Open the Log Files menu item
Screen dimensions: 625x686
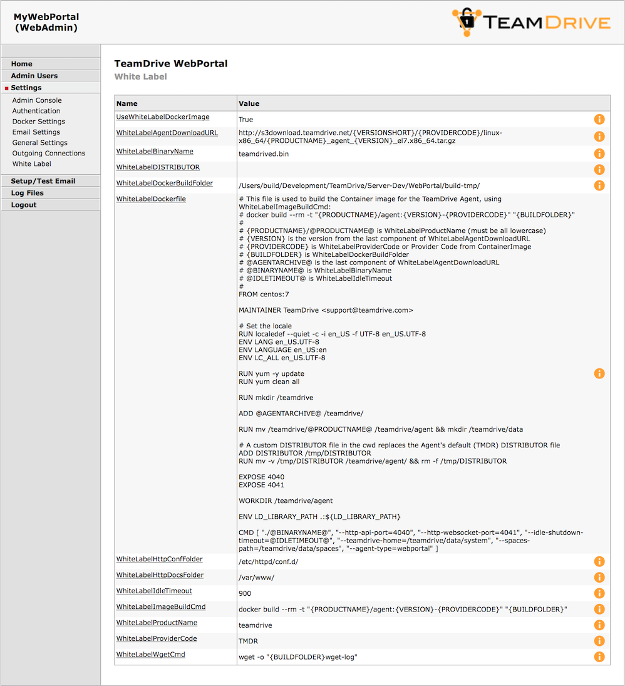pos(51,193)
